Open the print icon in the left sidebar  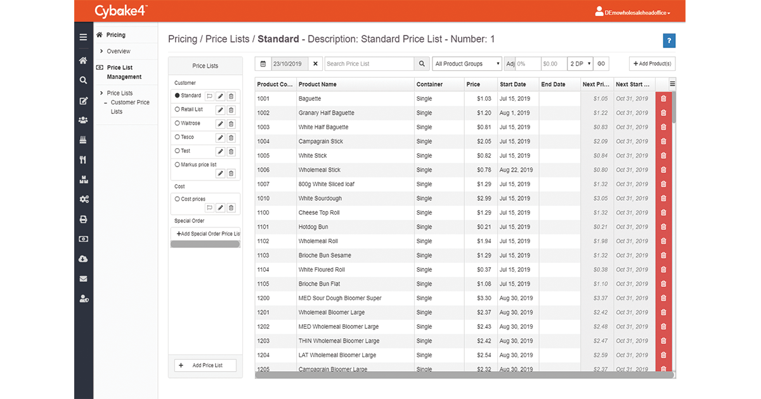(83, 220)
